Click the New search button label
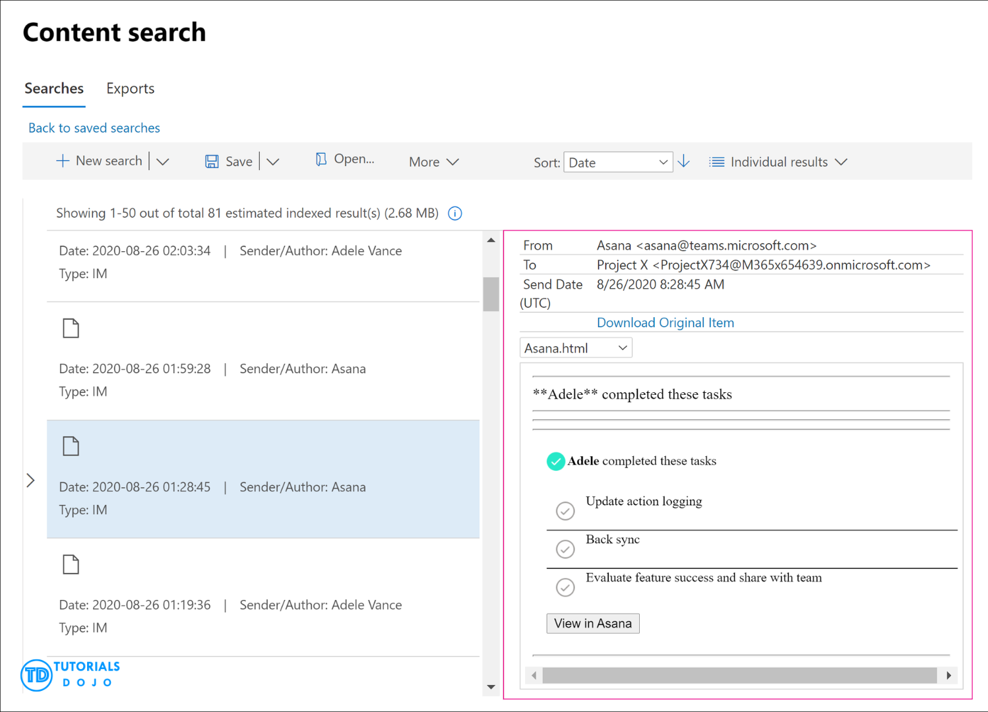This screenshot has height=712, width=988. pyautogui.click(x=109, y=161)
